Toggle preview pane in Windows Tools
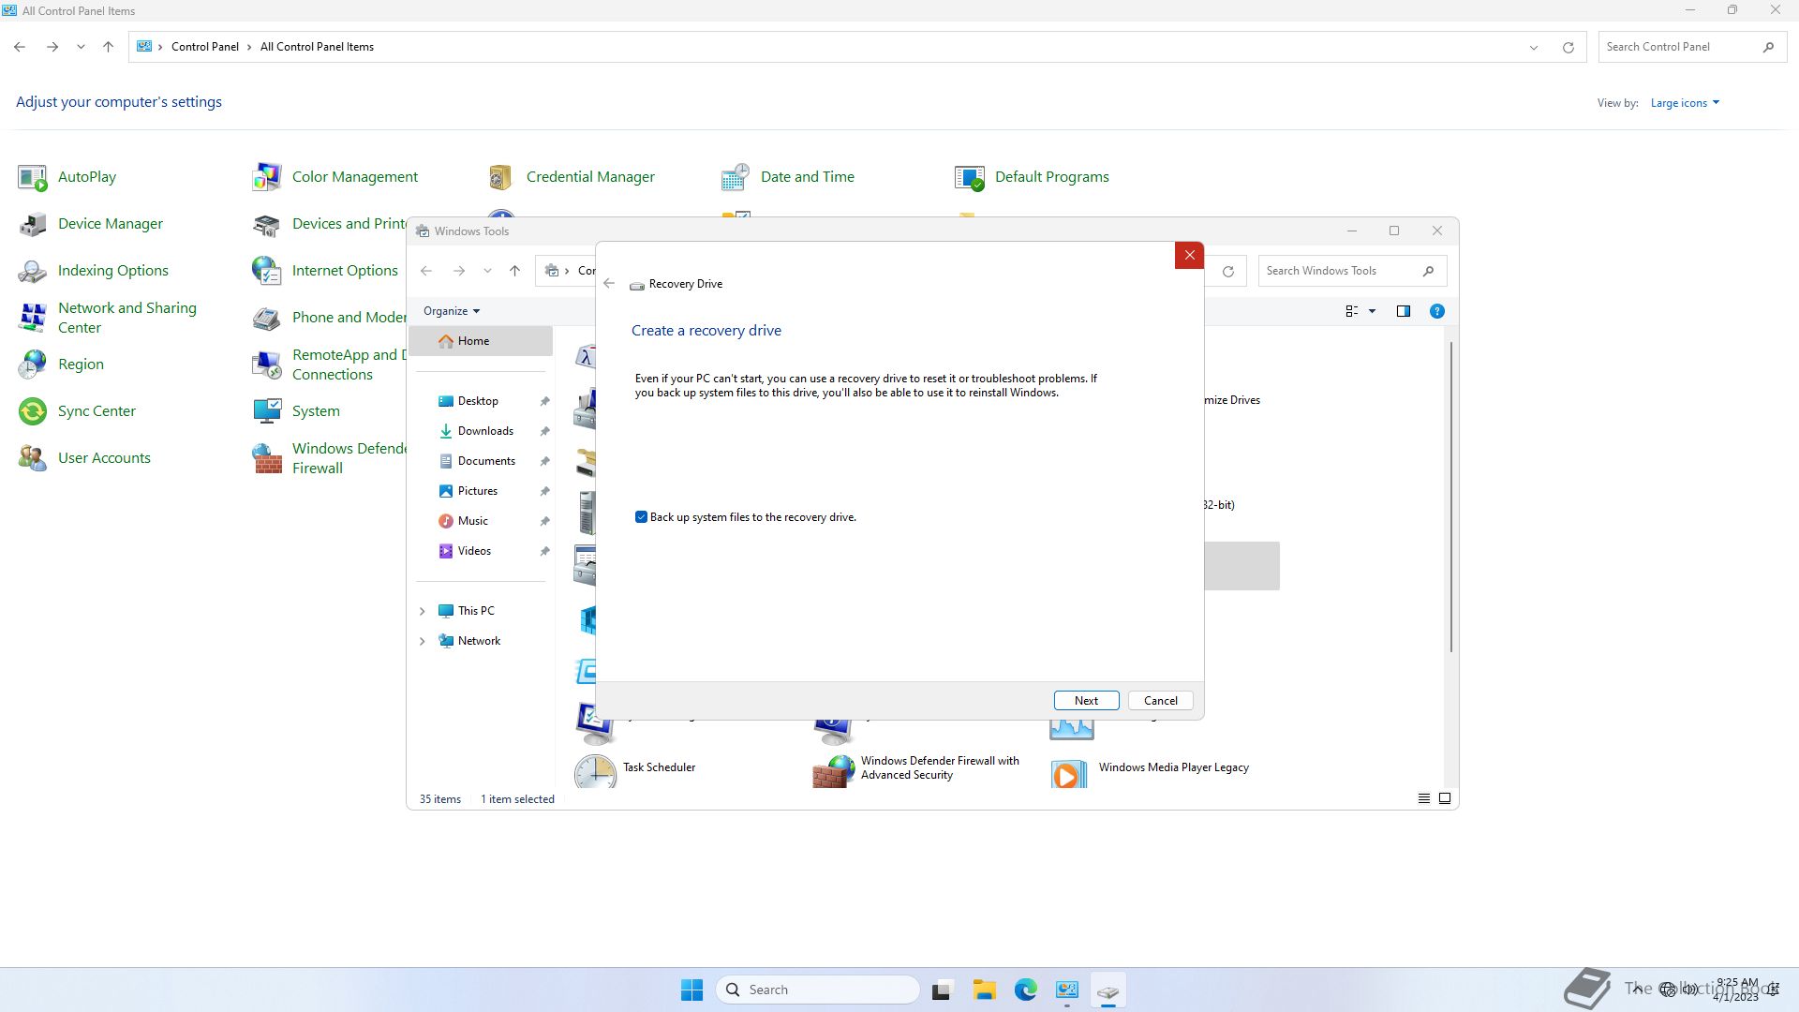1799x1012 pixels. point(1403,311)
